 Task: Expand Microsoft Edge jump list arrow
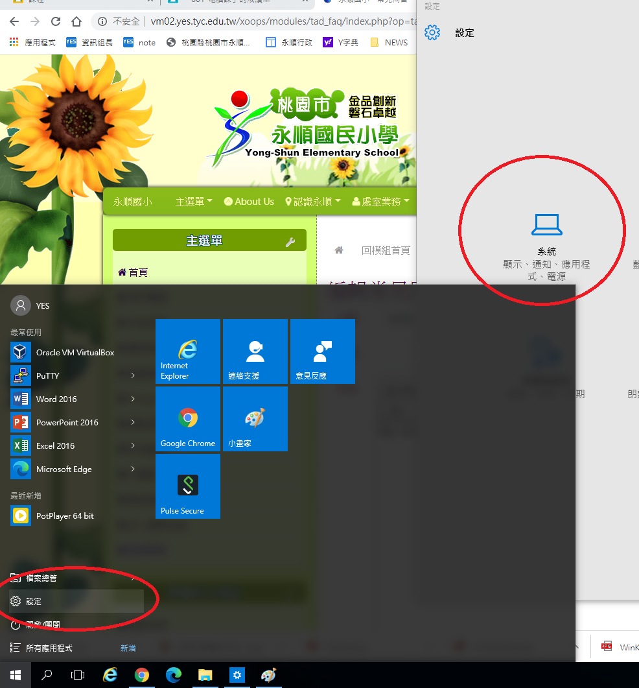133,469
